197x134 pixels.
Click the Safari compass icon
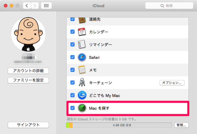[82, 57]
